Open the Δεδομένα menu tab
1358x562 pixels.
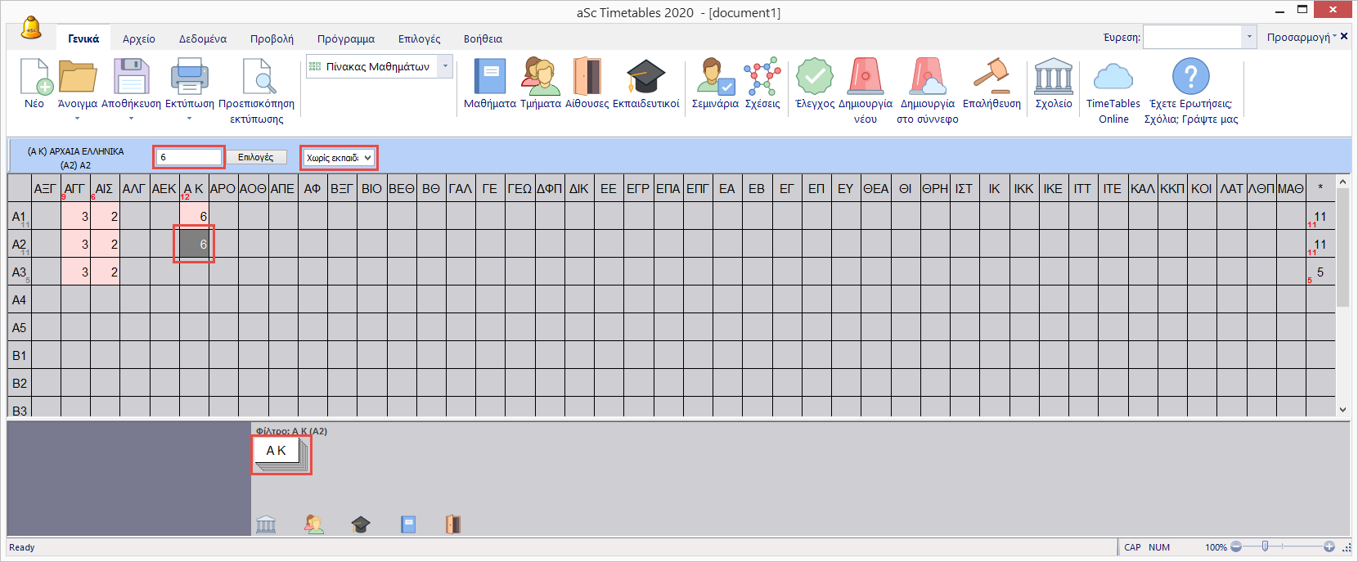pos(203,38)
